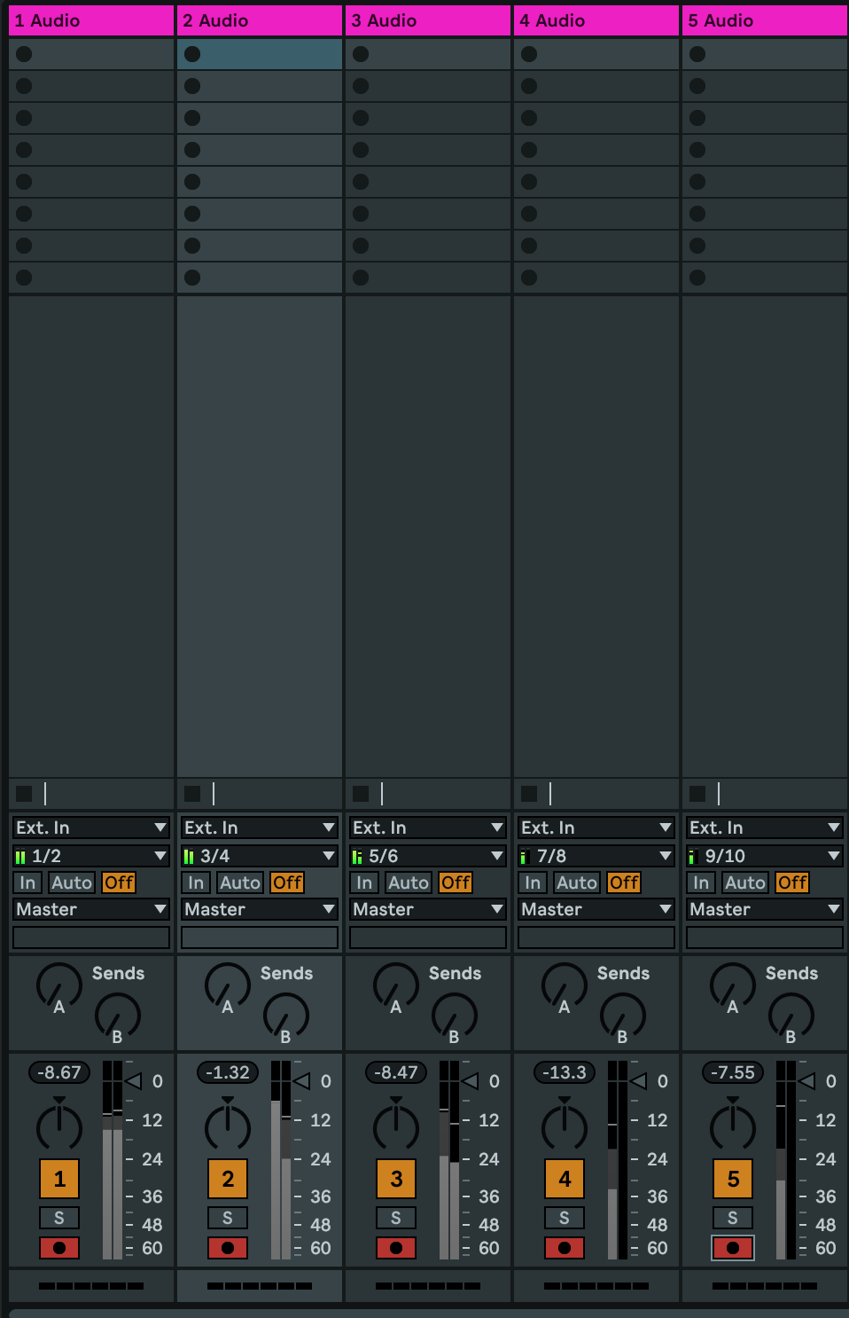
Task: Click the -1.32 peak level display
Action: pos(228,1072)
